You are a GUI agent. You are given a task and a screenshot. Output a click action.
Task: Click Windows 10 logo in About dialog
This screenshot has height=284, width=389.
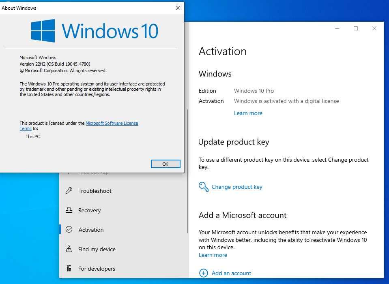click(x=95, y=31)
